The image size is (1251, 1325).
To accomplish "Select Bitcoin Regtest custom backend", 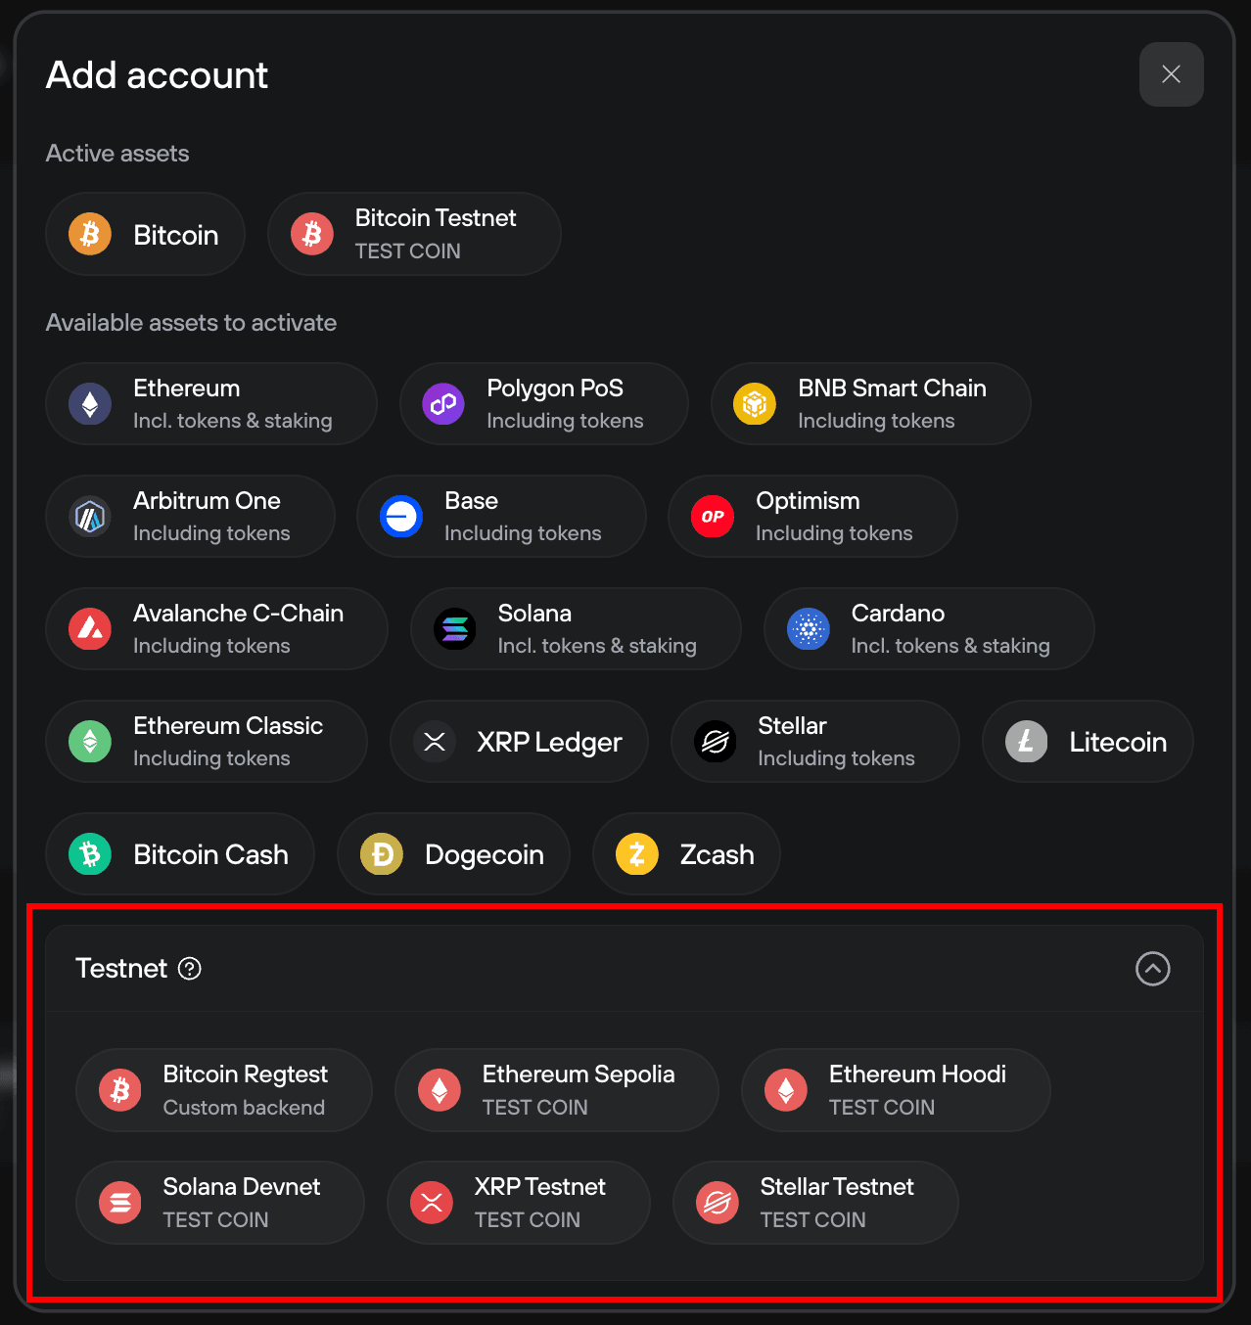I will pos(223,1089).
